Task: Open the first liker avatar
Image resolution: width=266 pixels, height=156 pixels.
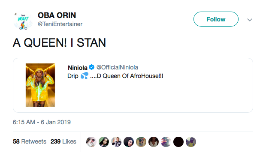Action: pos(91,142)
